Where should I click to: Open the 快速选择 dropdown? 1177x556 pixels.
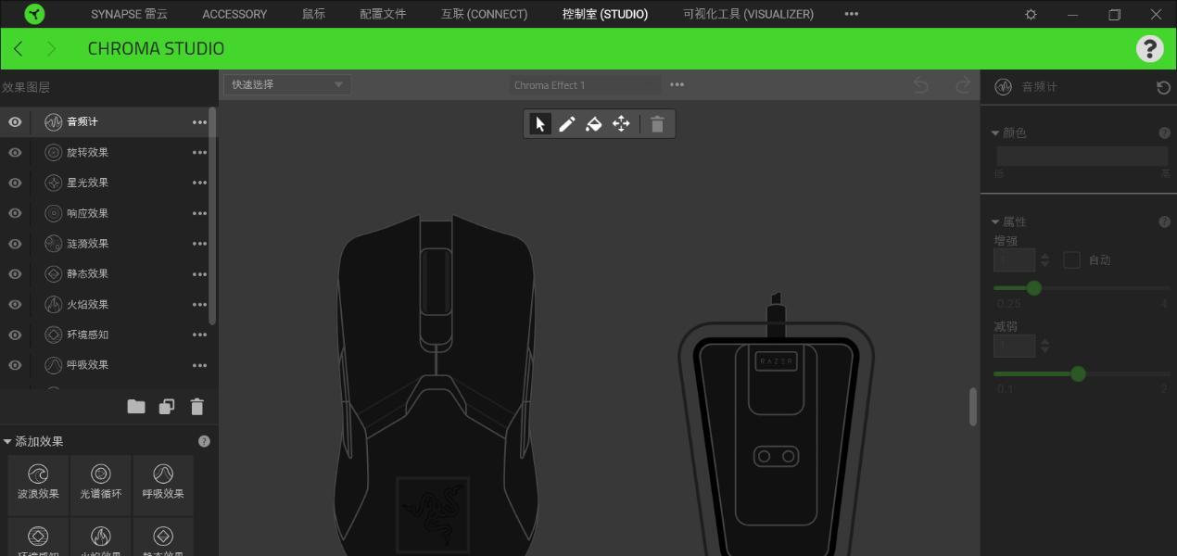coord(287,84)
